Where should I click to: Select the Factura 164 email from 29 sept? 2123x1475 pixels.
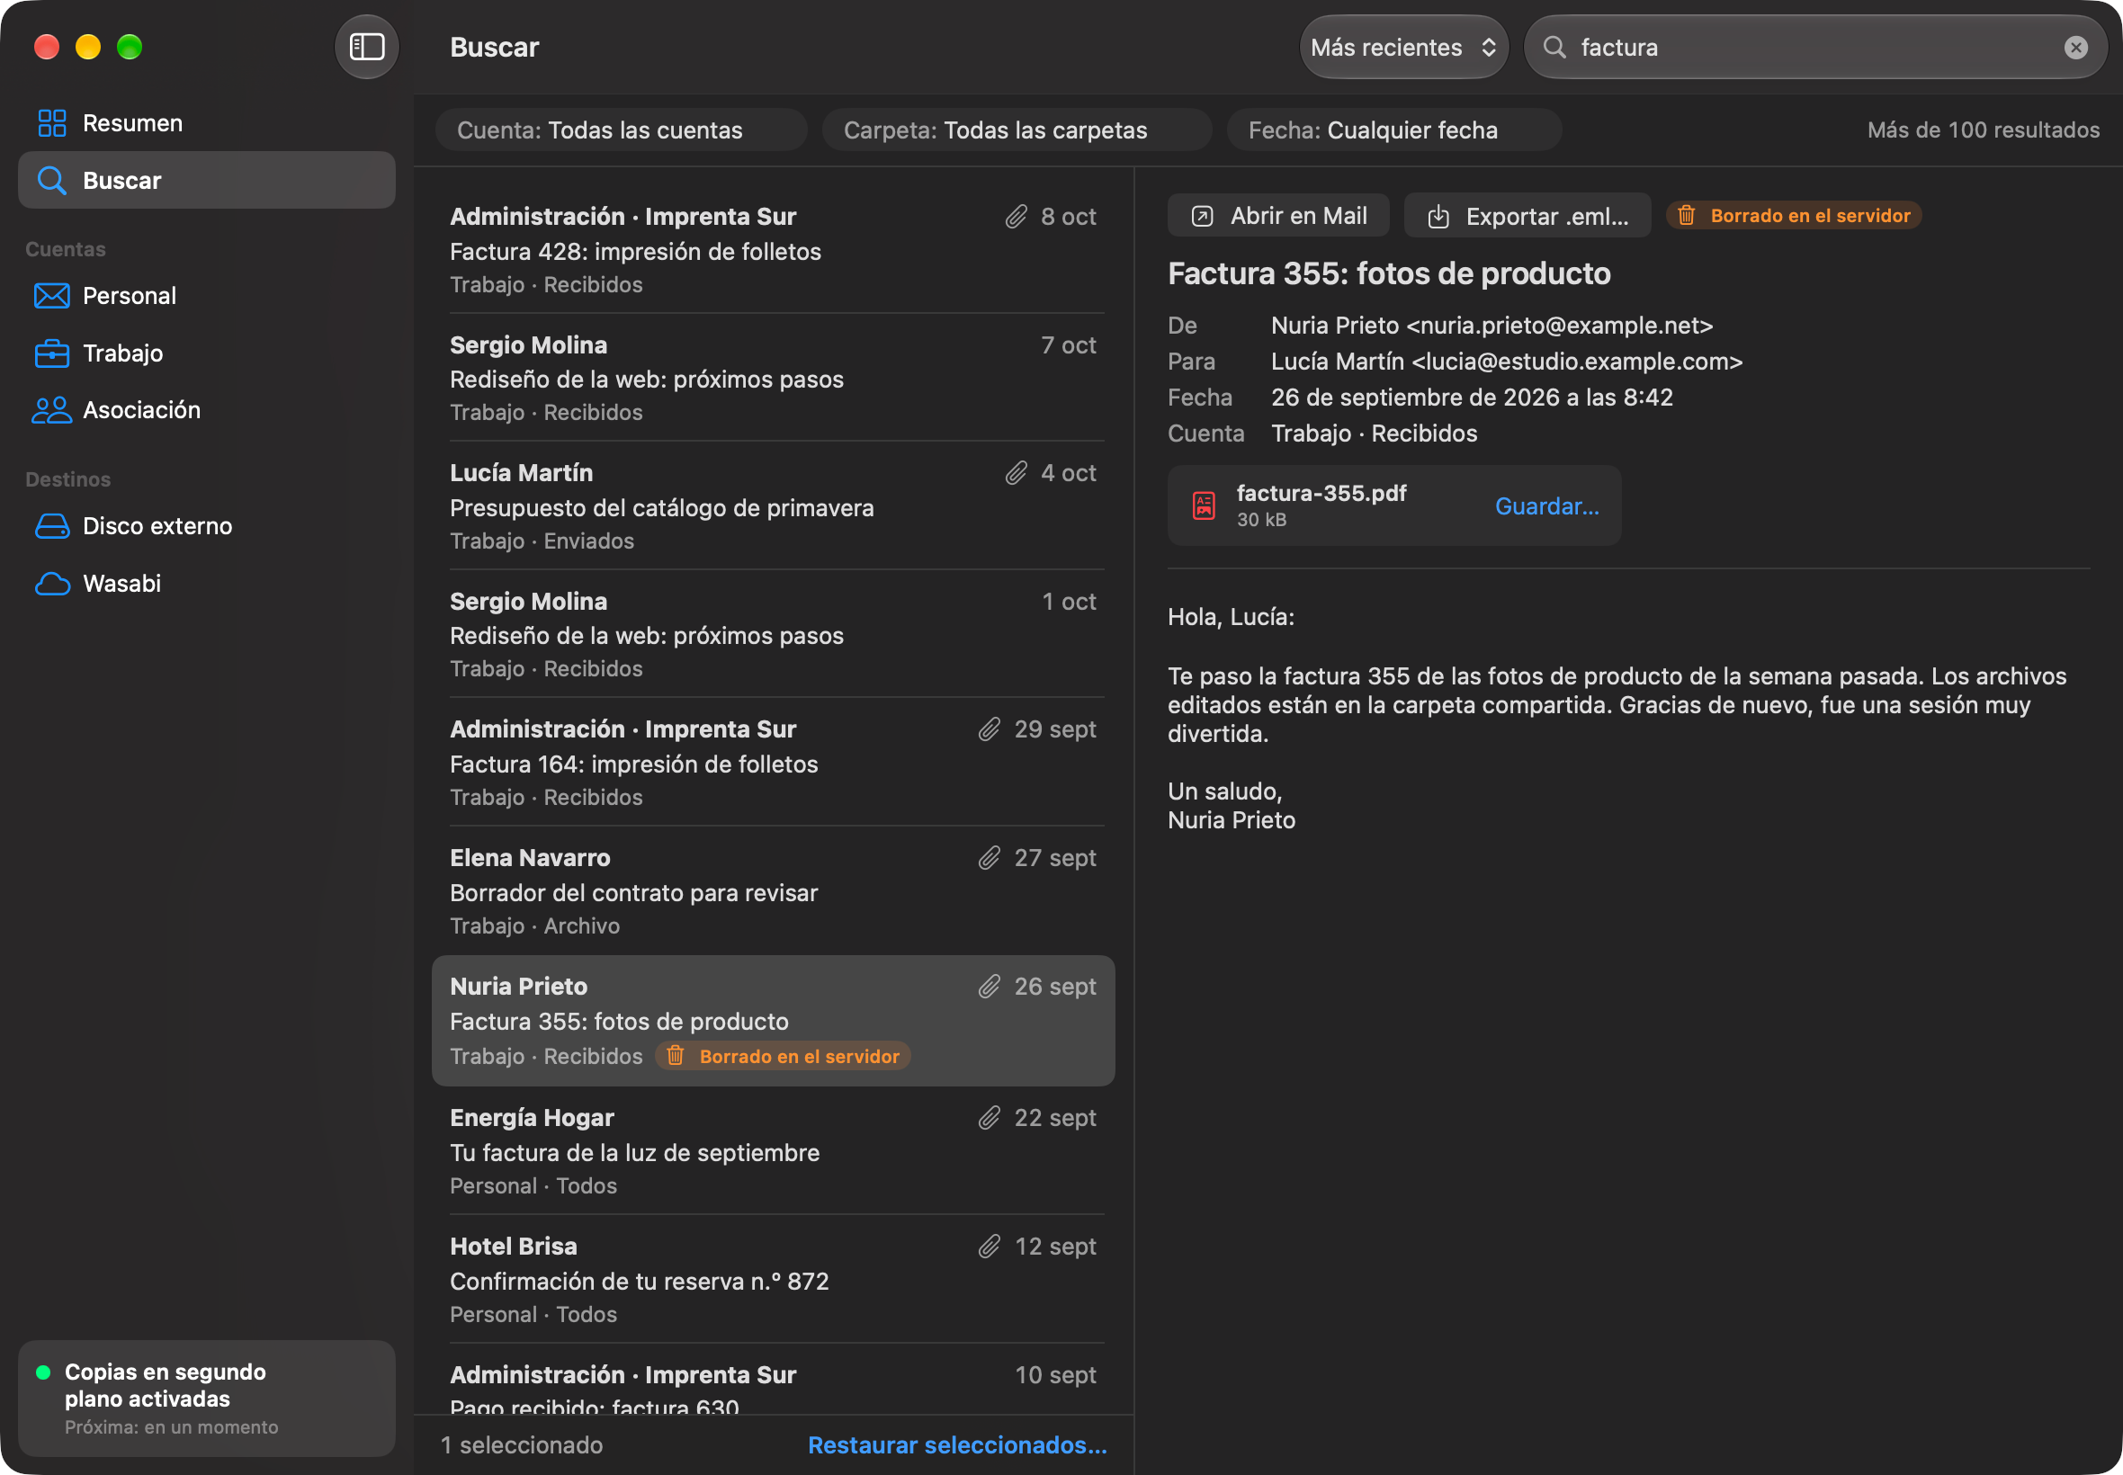click(773, 763)
